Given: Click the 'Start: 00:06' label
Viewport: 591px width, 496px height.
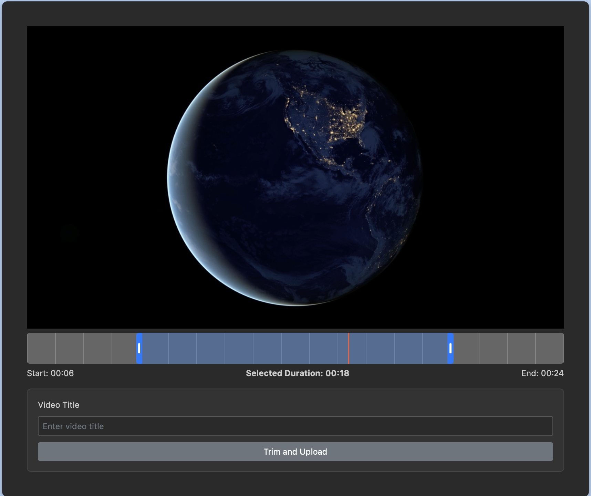Looking at the screenshot, I should pos(50,373).
